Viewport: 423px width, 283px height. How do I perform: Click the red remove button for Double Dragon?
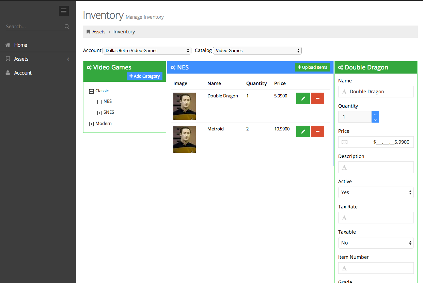pos(317,98)
